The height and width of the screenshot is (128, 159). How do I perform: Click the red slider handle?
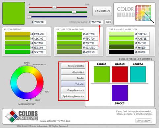54,7
